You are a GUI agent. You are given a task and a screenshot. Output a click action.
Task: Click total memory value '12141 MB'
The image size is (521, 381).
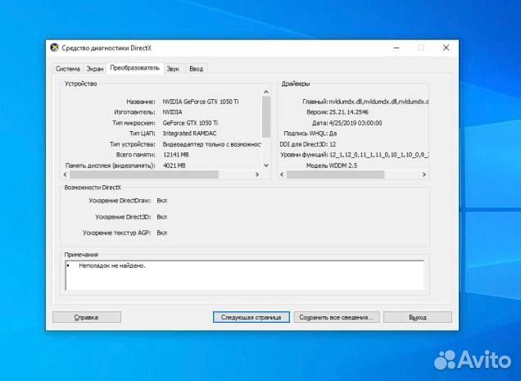pos(176,155)
